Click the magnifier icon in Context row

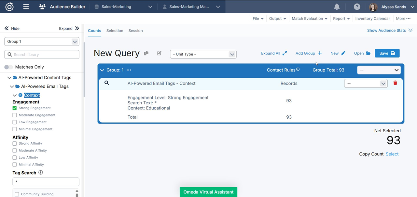106,83
